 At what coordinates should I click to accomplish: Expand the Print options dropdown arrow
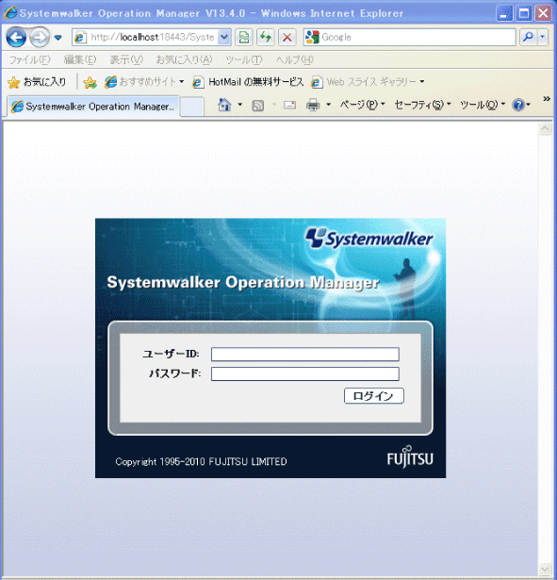(x=328, y=106)
